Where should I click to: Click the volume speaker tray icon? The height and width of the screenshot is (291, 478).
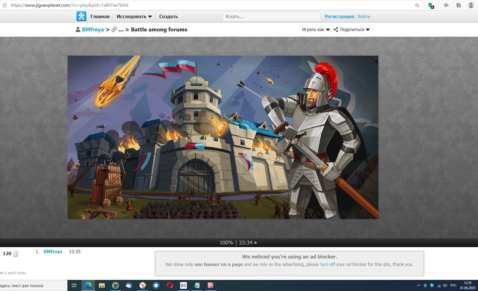pos(445,285)
